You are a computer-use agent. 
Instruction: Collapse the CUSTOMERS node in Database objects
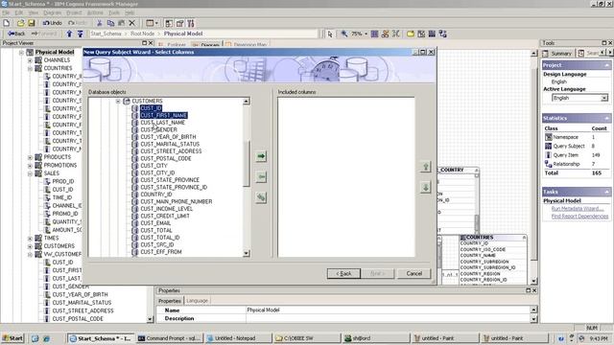[118, 101]
